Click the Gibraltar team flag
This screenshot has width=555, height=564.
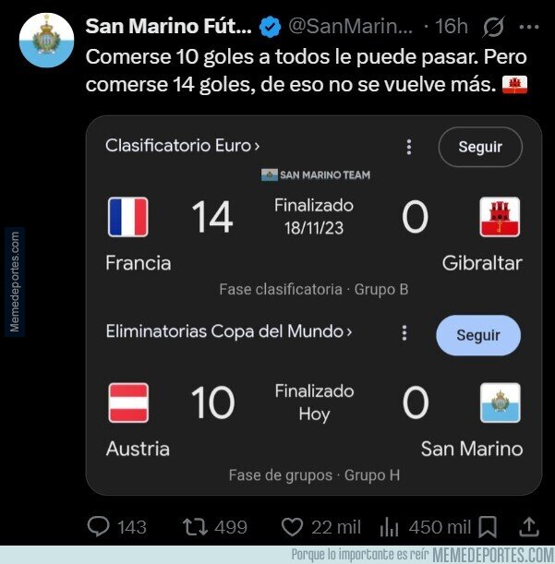click(x=500, y=218)
